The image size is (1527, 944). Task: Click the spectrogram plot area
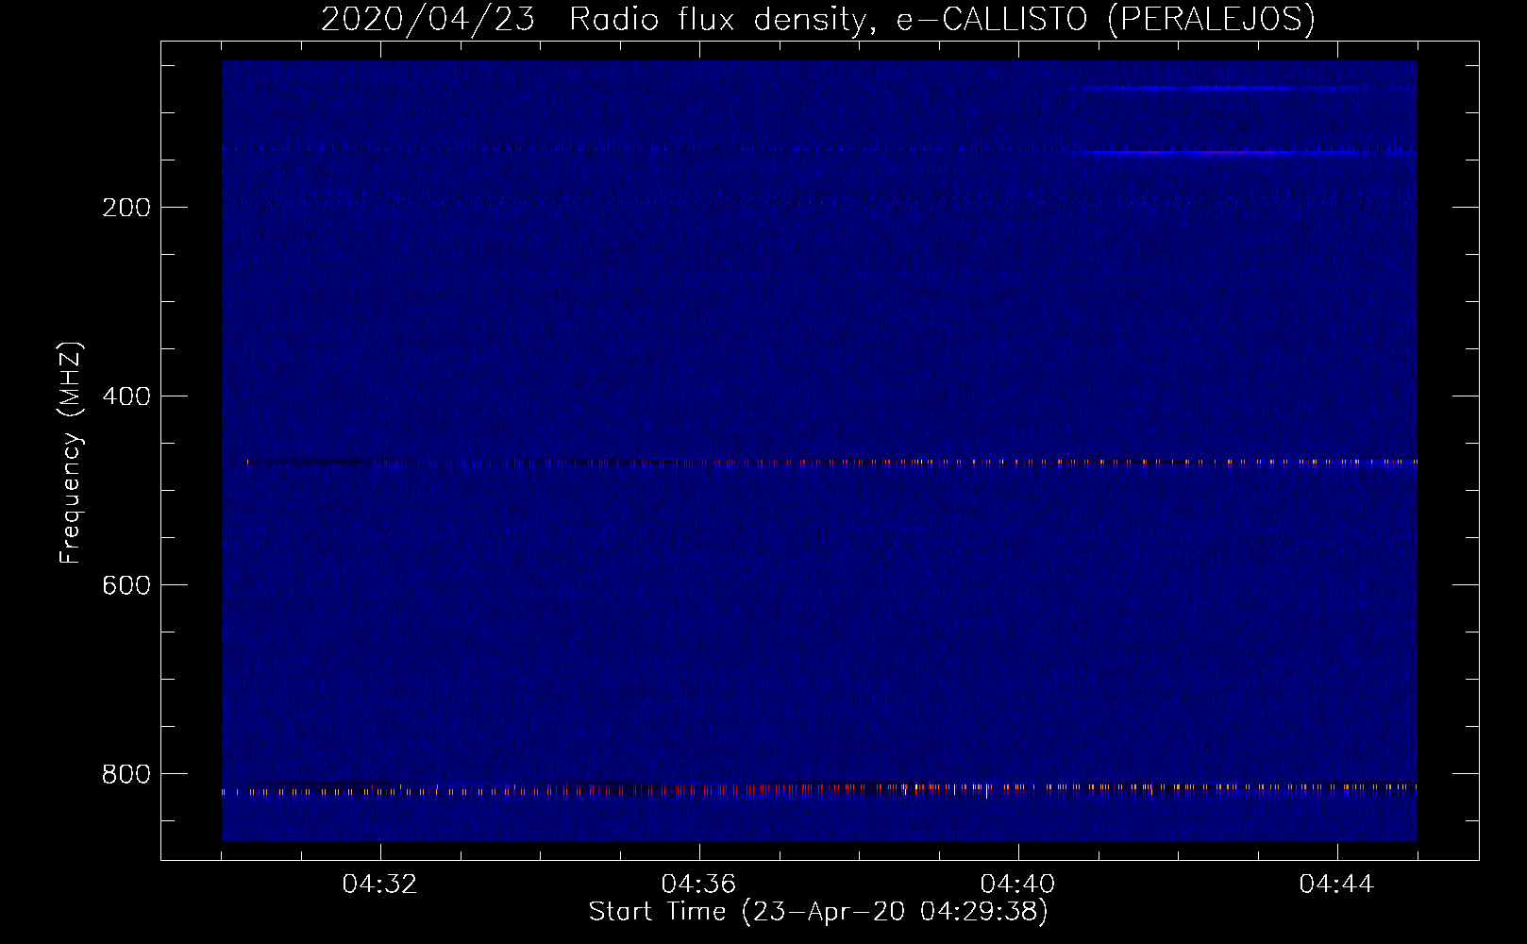pos(819,450)
